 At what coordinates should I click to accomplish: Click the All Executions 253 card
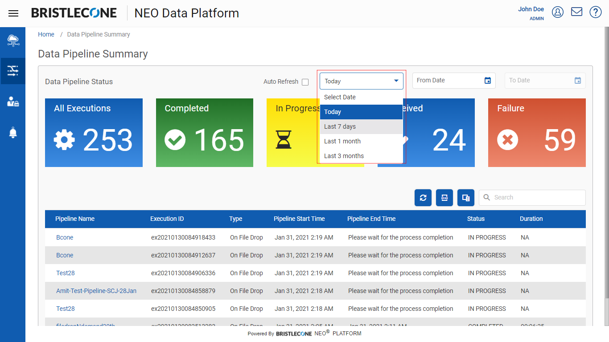(94, 133)
